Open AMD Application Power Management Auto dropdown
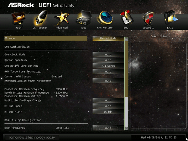Image resolution: width=188 pixels, height=141 pixels. [x=108, y=81]
